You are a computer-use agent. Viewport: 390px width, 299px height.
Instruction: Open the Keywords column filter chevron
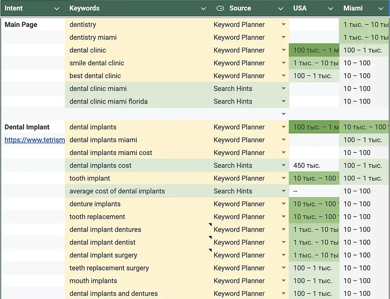tap(203, 9)
